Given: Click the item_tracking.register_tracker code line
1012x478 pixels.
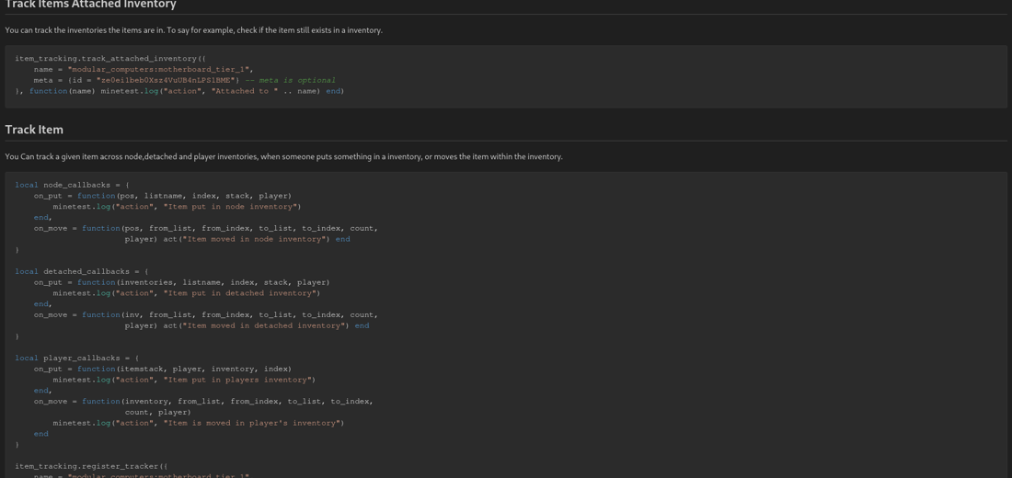Looking at the screenshot, I should pyautogui.click(x=91, y=467).
